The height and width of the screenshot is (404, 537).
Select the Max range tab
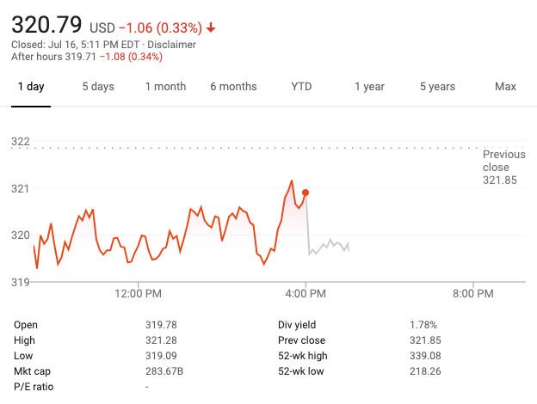505,87
